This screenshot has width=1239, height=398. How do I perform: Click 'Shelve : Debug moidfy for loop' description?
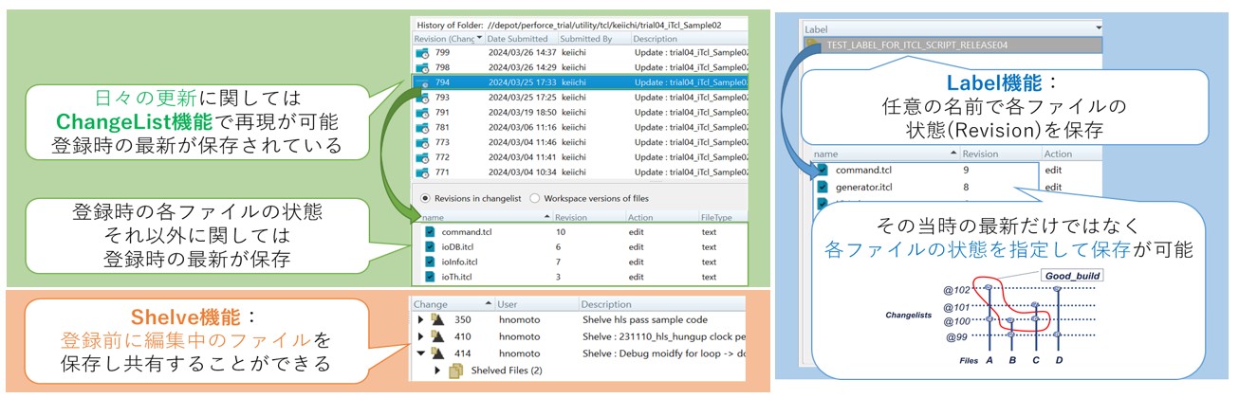[x=664, y=353]
